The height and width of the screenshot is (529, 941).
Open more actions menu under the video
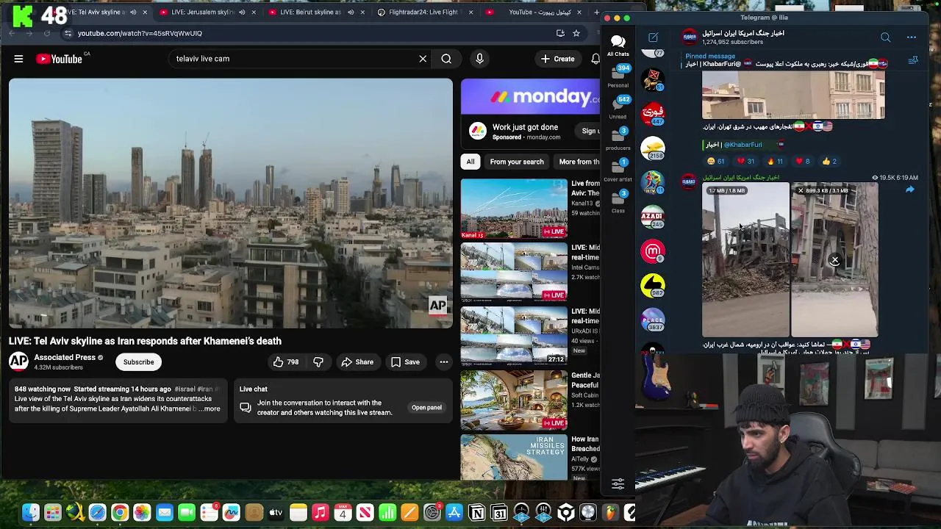[x=443, y=361]
